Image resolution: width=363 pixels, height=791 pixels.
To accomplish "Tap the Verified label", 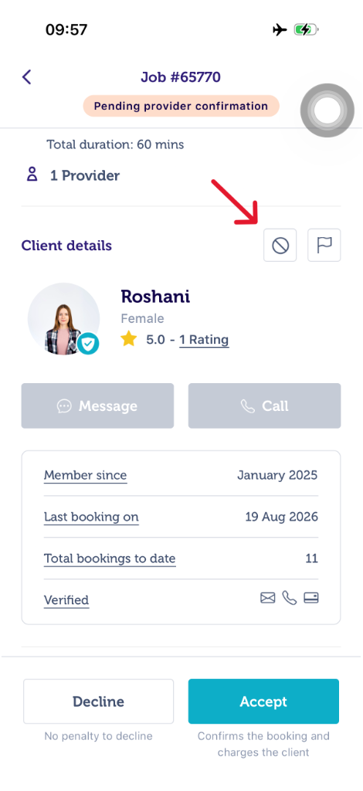I will pos(66,600).
